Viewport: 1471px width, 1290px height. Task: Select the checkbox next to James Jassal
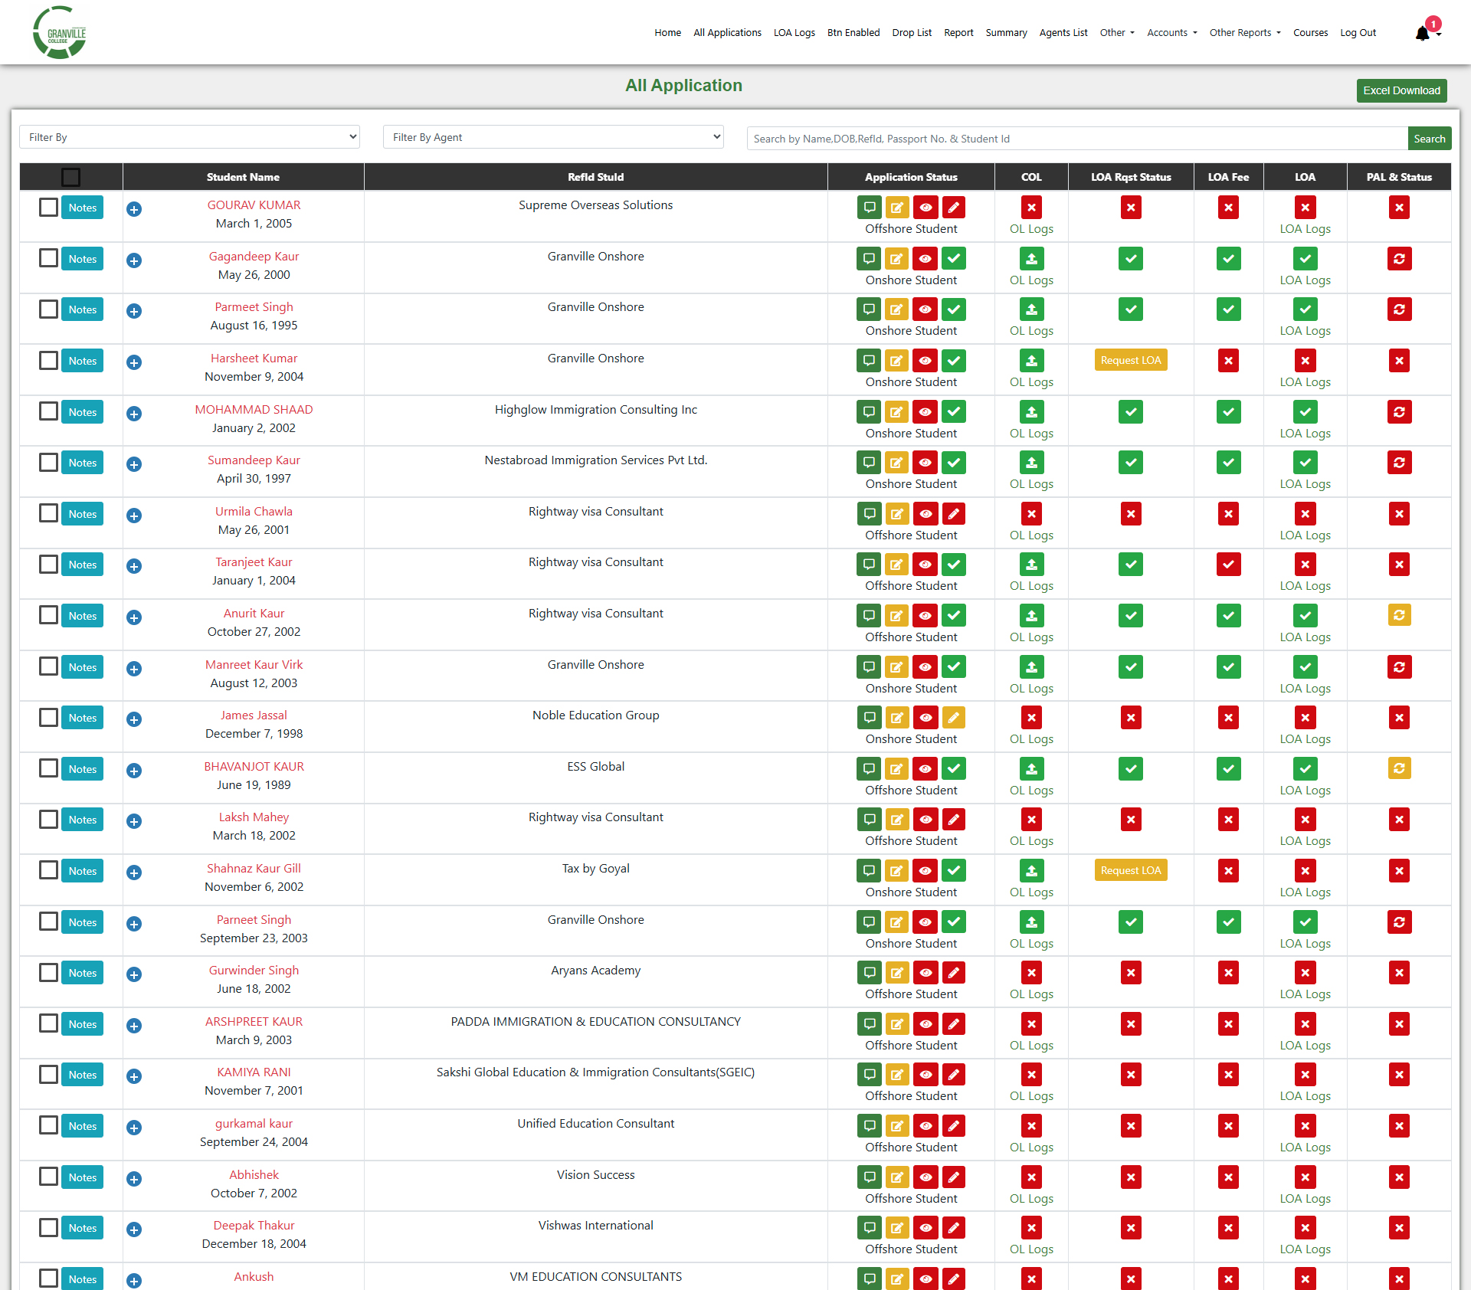tap(48, 717)
